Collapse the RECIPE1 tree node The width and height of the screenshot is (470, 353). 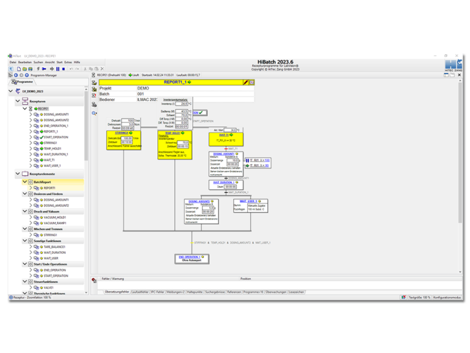[x=25, y=108]
